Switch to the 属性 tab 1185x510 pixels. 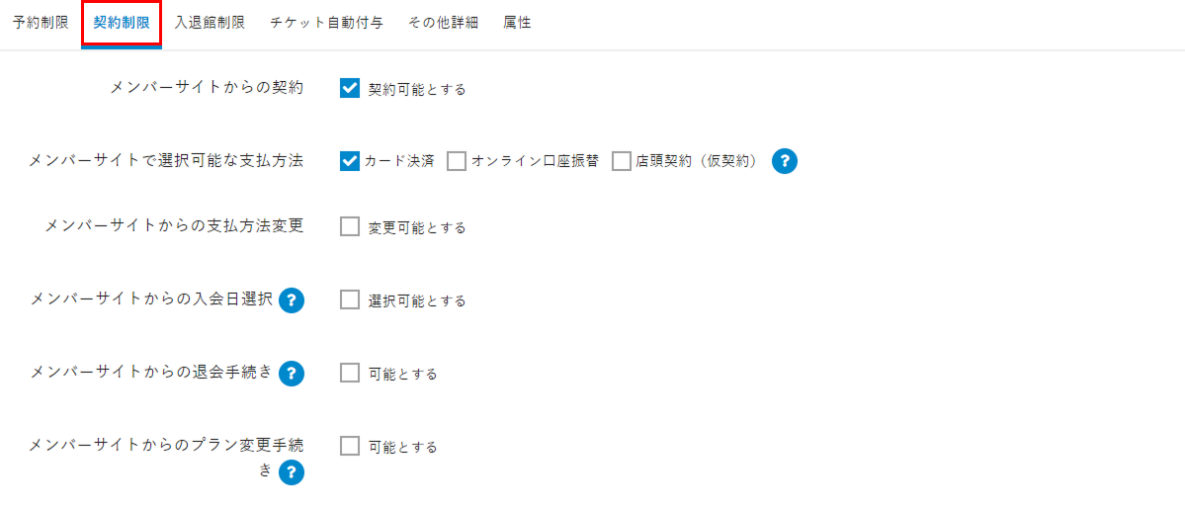pos(517,23)
